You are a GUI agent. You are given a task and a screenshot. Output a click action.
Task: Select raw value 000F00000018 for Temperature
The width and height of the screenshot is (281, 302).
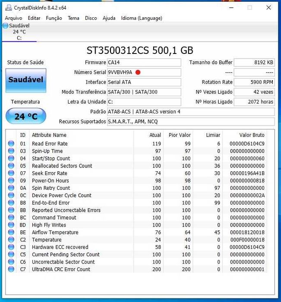pyautogui.click(x=247, y=240)
